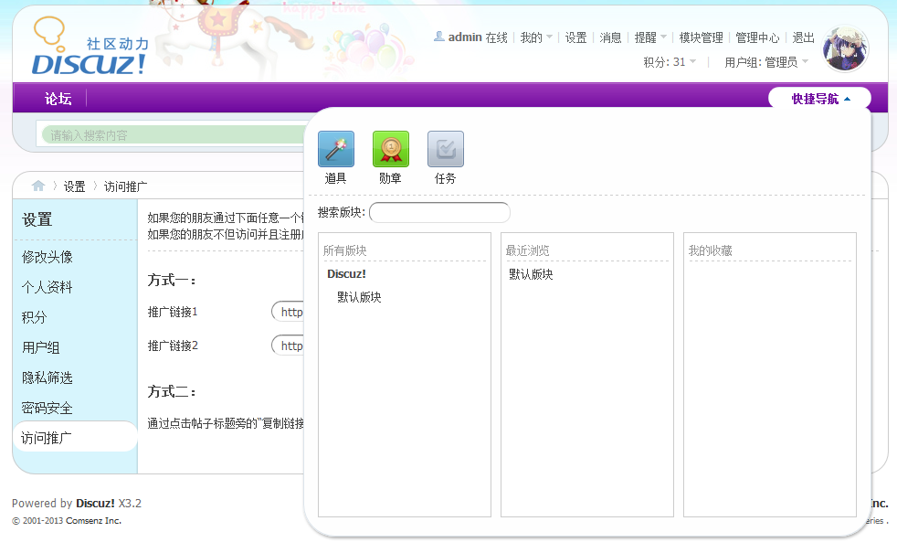Switch to the 论坛 navigation tab
This screenshot has height=553, width=897.
(x=58, y=99)
